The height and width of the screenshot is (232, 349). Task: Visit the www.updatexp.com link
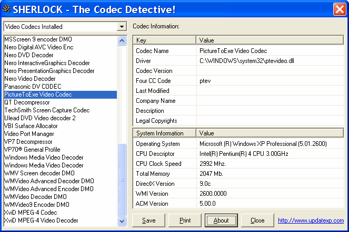coord(311,220)
